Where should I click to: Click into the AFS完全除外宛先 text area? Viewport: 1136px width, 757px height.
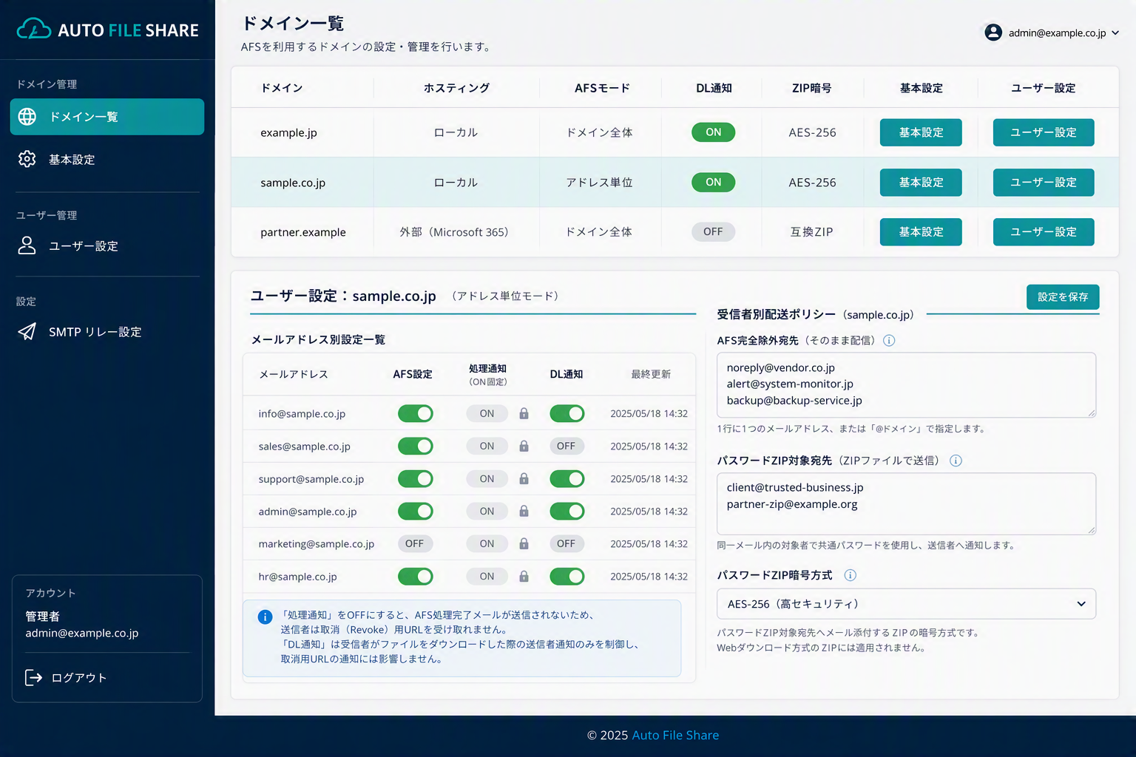[x=906, y=384]
